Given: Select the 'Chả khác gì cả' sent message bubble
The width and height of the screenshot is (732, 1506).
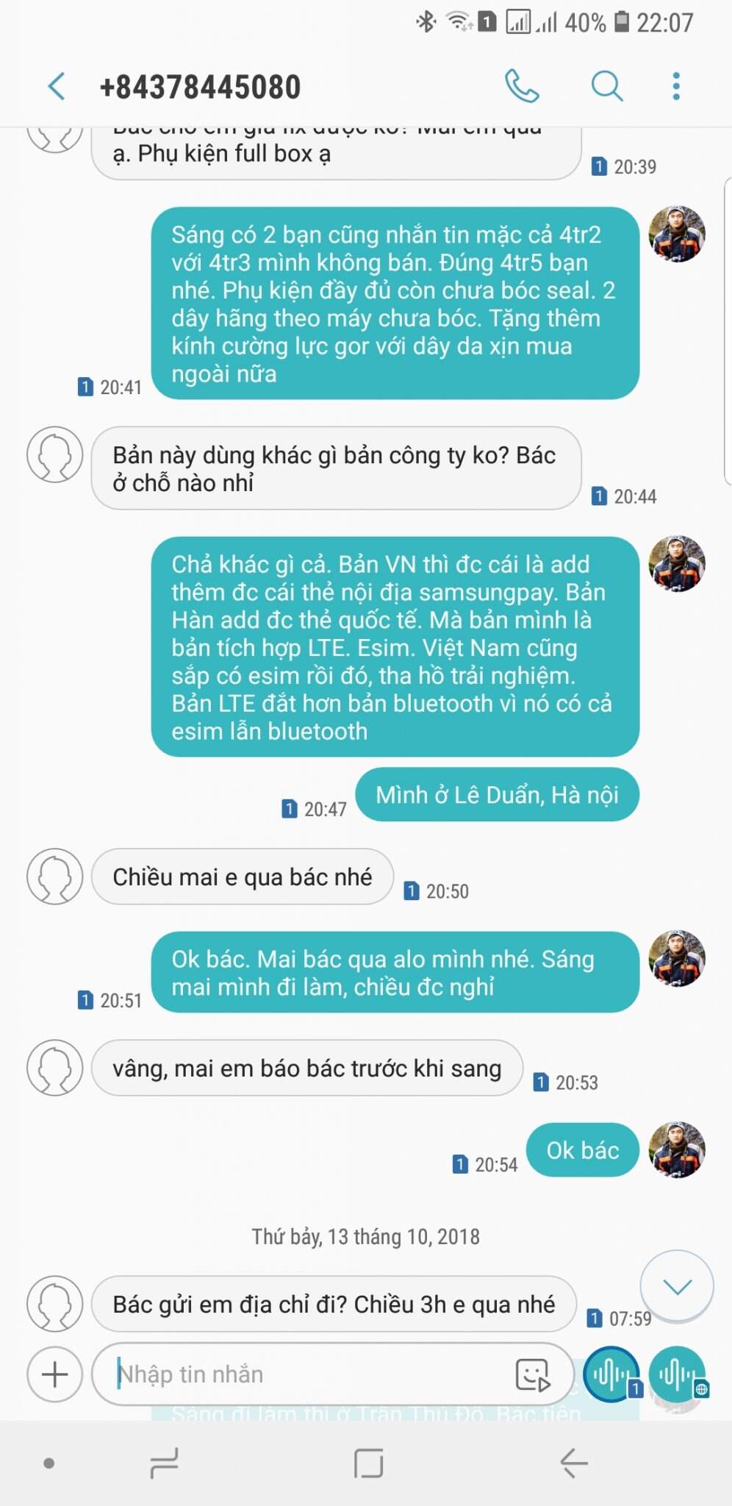Looking at the screenshot, I should 395,647.
